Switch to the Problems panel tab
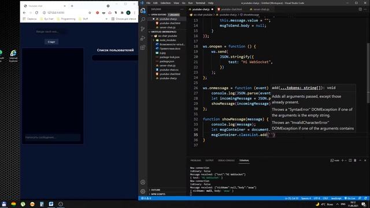The height and width of the screenshot is (208, 370). pos(195,161)
